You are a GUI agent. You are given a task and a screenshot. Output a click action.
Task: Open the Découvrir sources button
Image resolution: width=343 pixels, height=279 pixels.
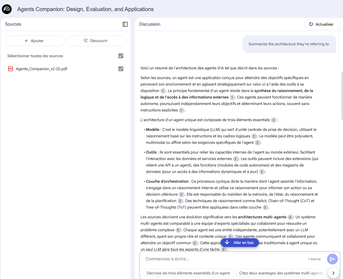[x=96, y=41]
